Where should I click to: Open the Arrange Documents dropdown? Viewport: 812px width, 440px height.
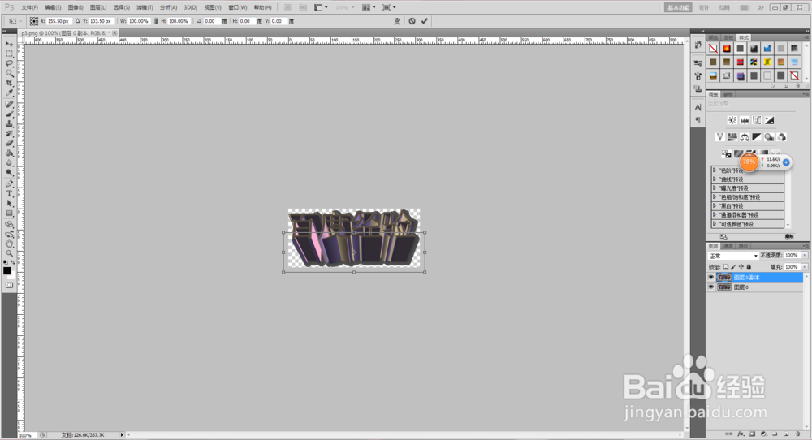[x=369, y=7]
